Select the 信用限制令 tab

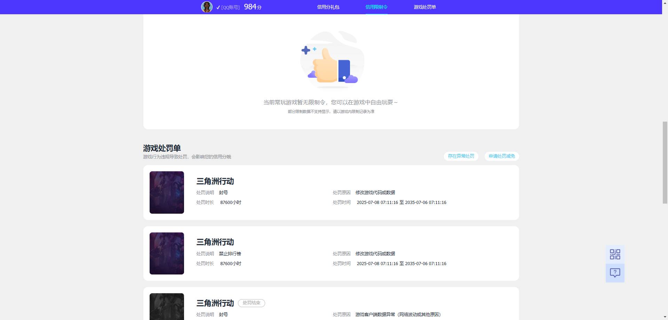(x=376, y=7)
